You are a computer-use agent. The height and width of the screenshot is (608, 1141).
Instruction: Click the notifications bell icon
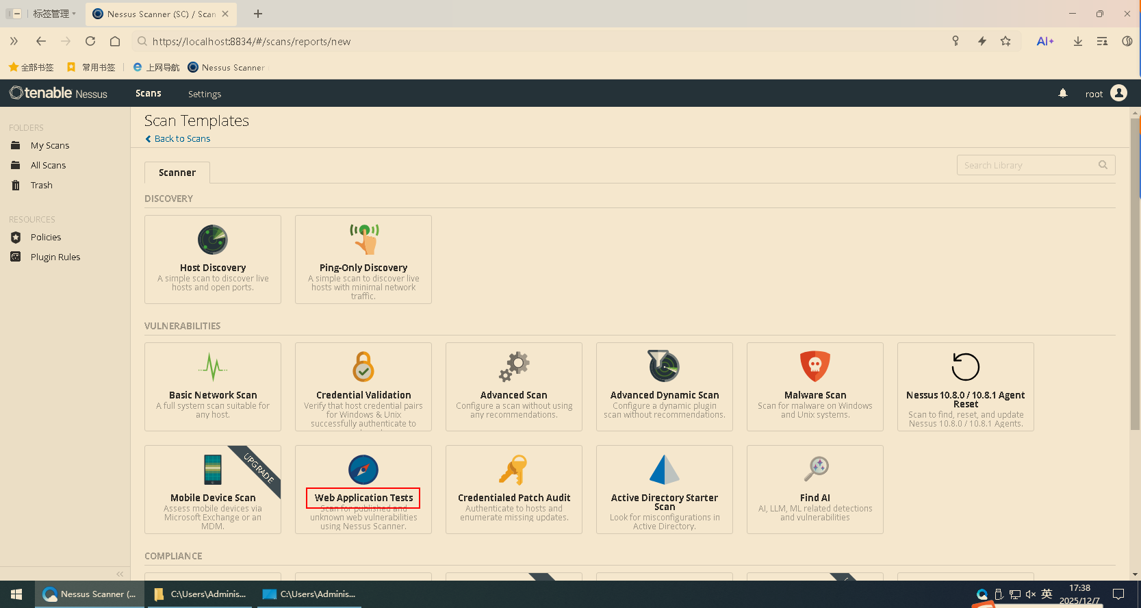point(1063,94)
